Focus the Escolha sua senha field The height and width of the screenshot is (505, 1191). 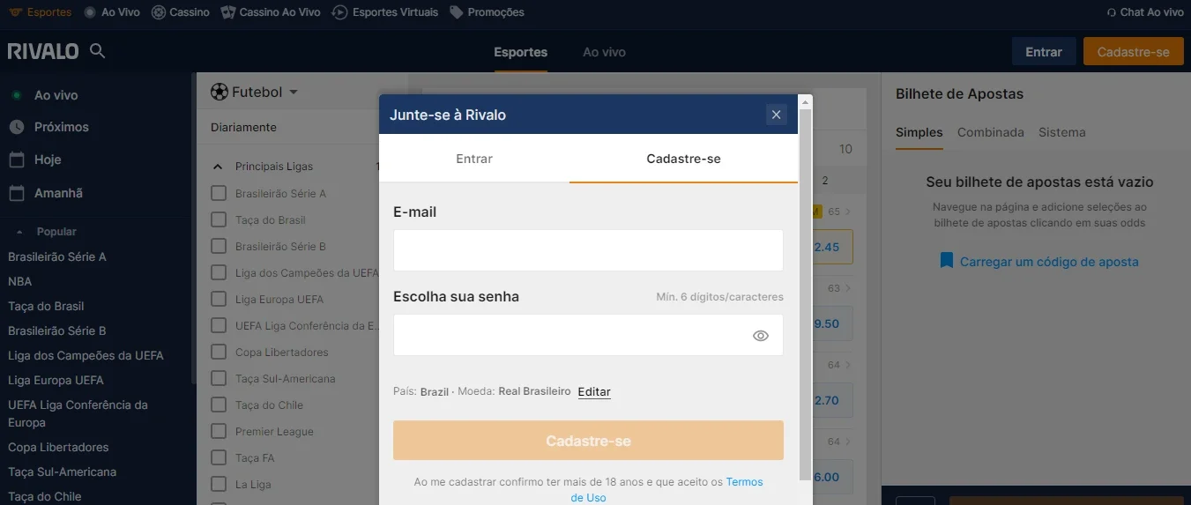[x=588, y=335]
